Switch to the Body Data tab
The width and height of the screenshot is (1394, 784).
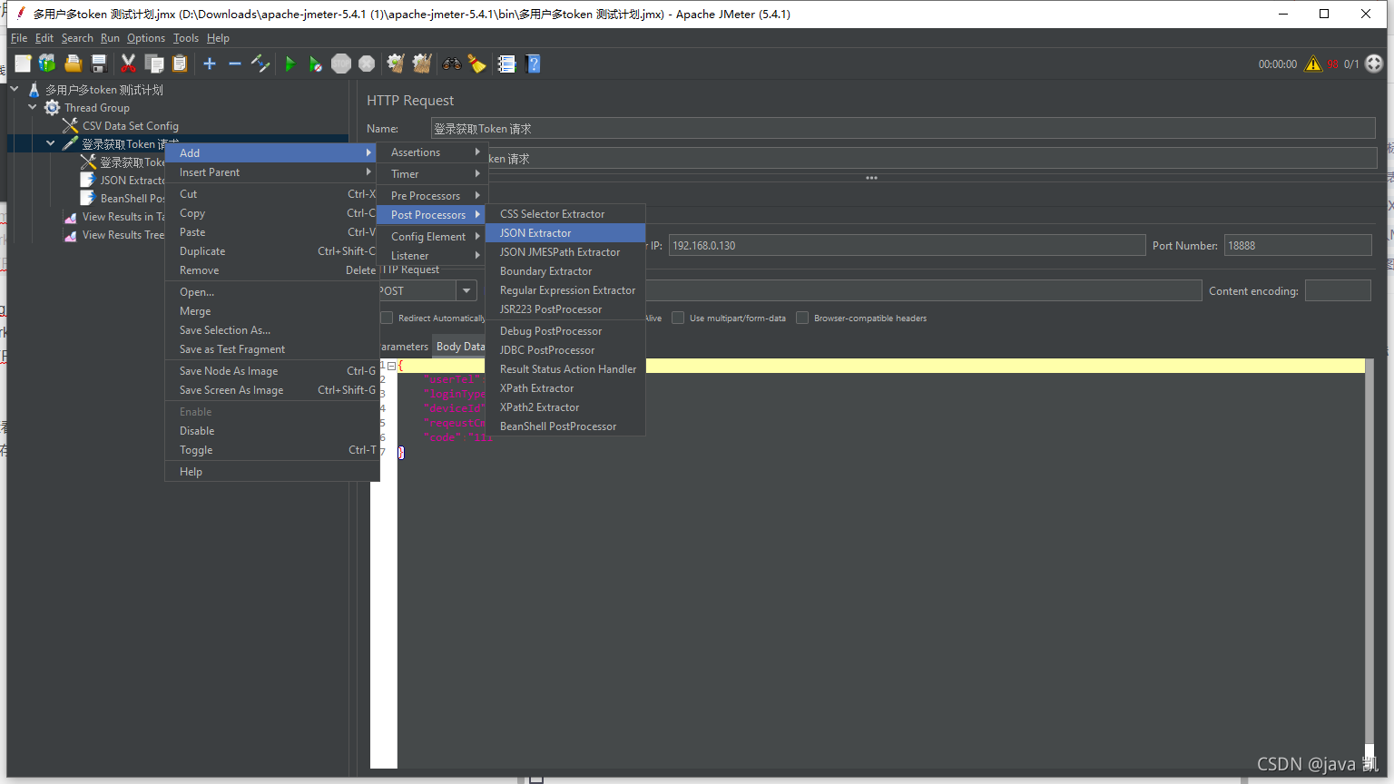460,347
